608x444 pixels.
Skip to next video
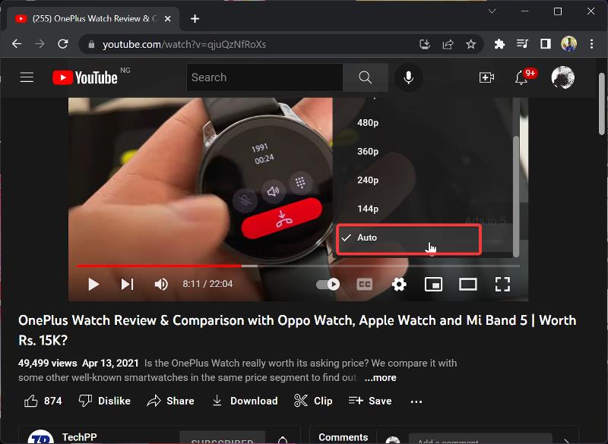(x=127, y=285)
